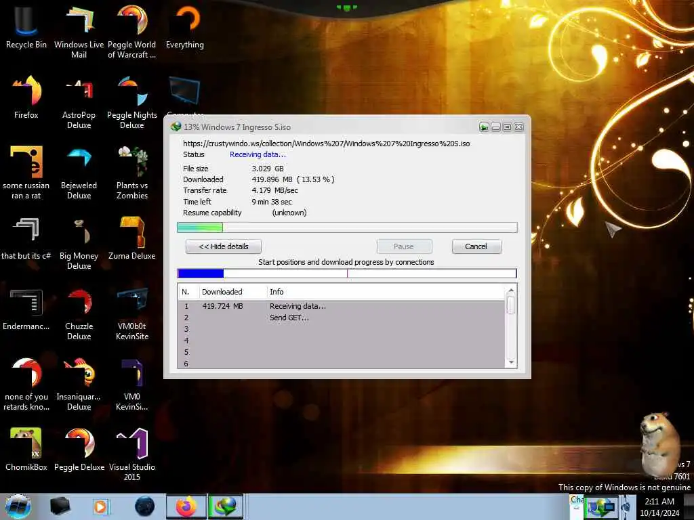Click the Info column header
Image resolution: width=694 pixels, height=520 pixels.
(386, 292)
